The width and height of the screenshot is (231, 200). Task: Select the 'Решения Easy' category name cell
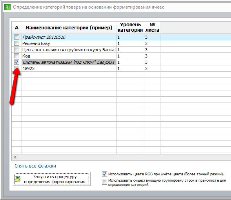point(69,43)
